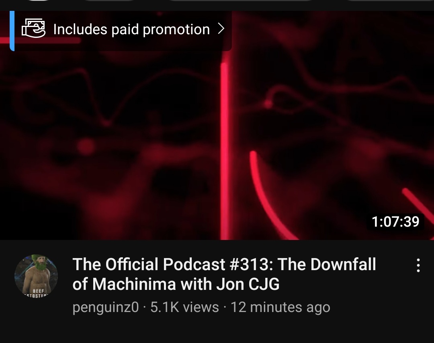
Task: Click the bearded fighter picture in the avatar
Action: pos(36,276)
